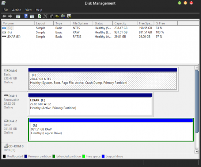Image resolution: width=201 pixels, height=167 pixels.
Task: Click the Disk 2 drive icon
Action: tap(6, 121)
